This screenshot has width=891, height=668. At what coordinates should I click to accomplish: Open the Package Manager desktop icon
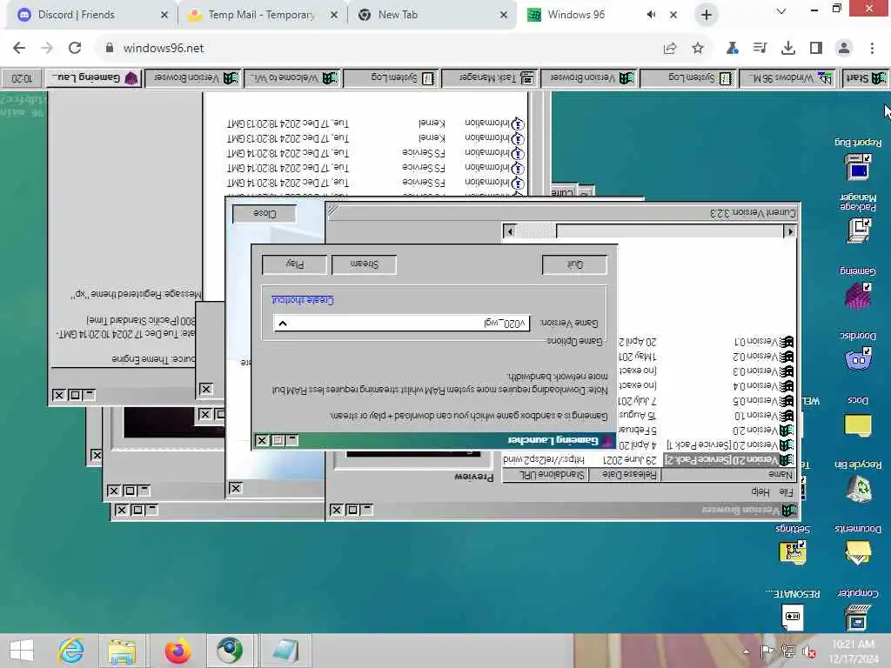tap(857, 230)
